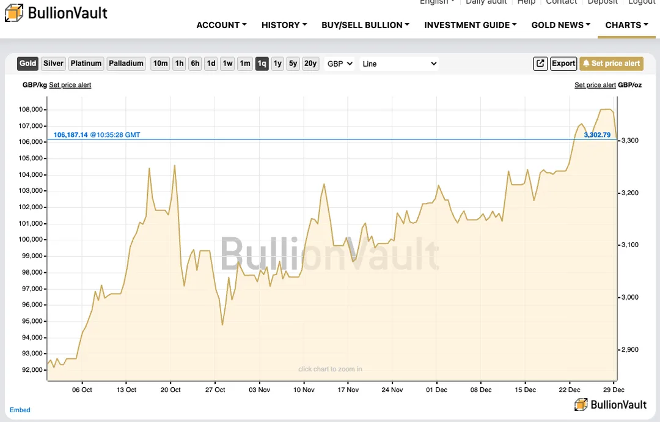Click the GBP/kg axis unit label
This screenshot has width=660, height=422.
(34, 85)
